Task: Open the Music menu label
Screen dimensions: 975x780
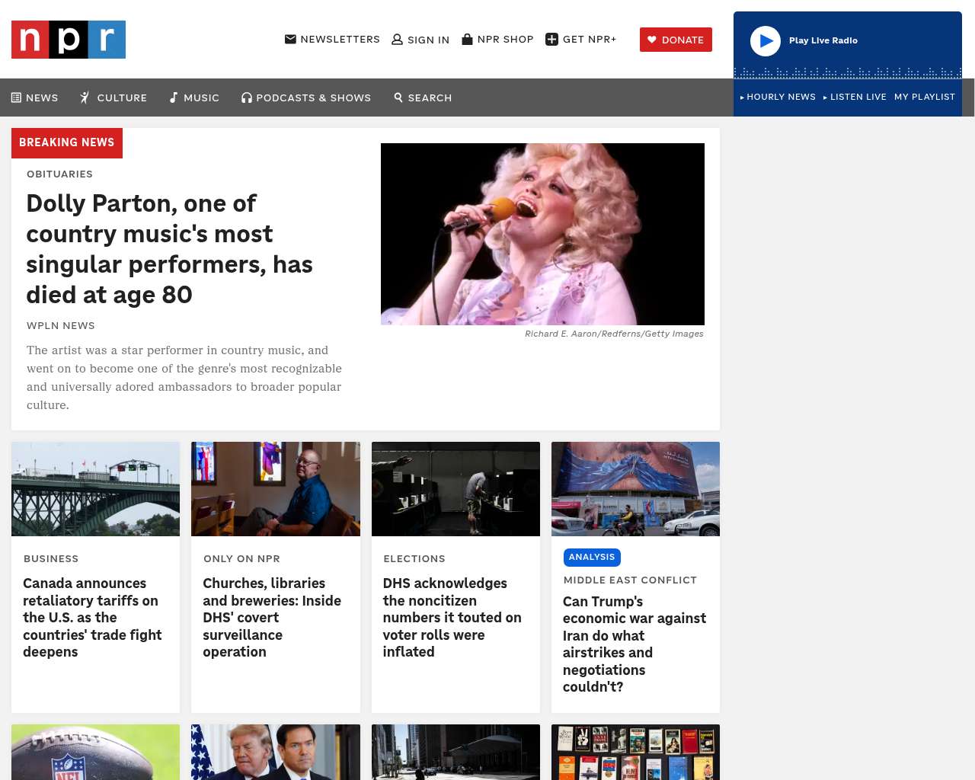Action: click(x=201, y=97)
